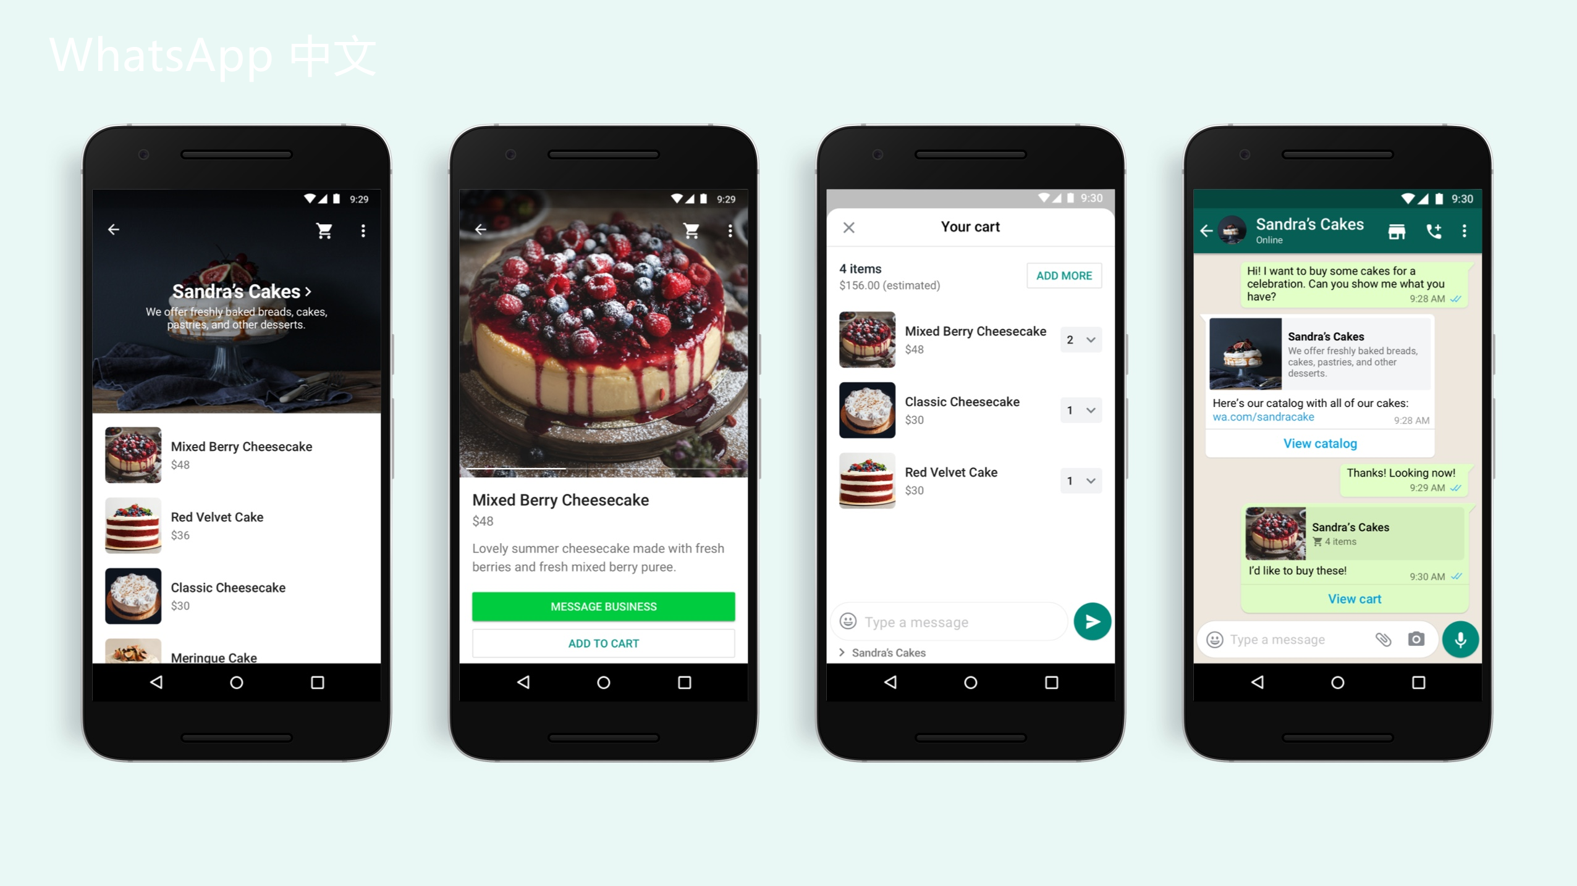The width and height of the screenshot is (1577, 886).
Task: Tap the close X button on cart screen
Action: pyautogui.click(x=849, y=226)
